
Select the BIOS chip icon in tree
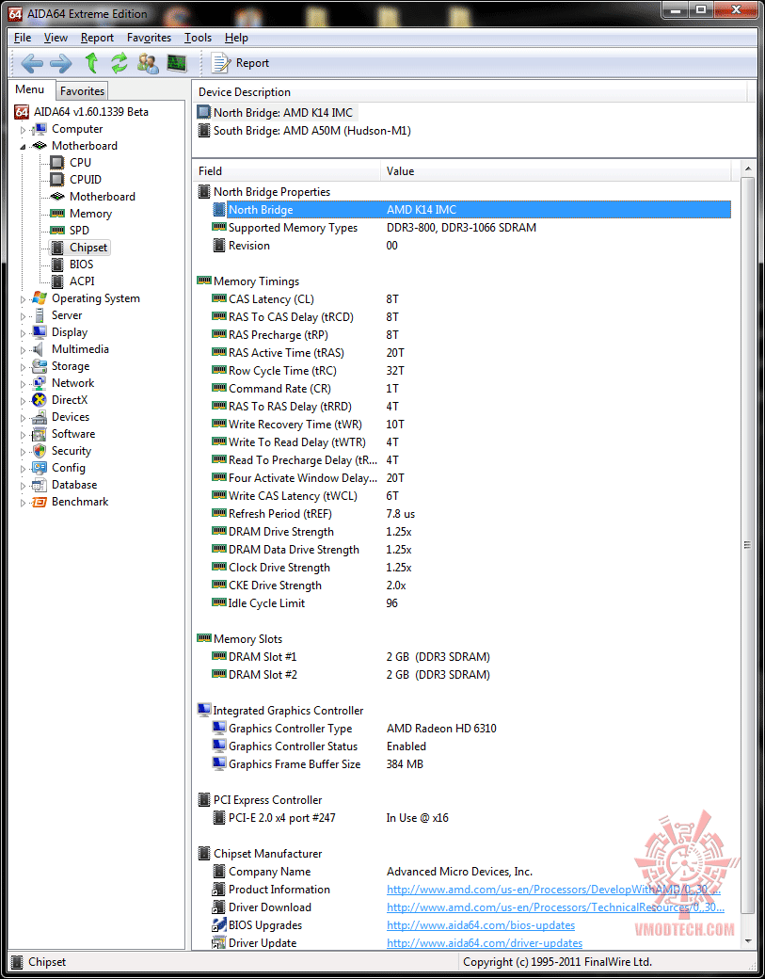tap(57, 265)
